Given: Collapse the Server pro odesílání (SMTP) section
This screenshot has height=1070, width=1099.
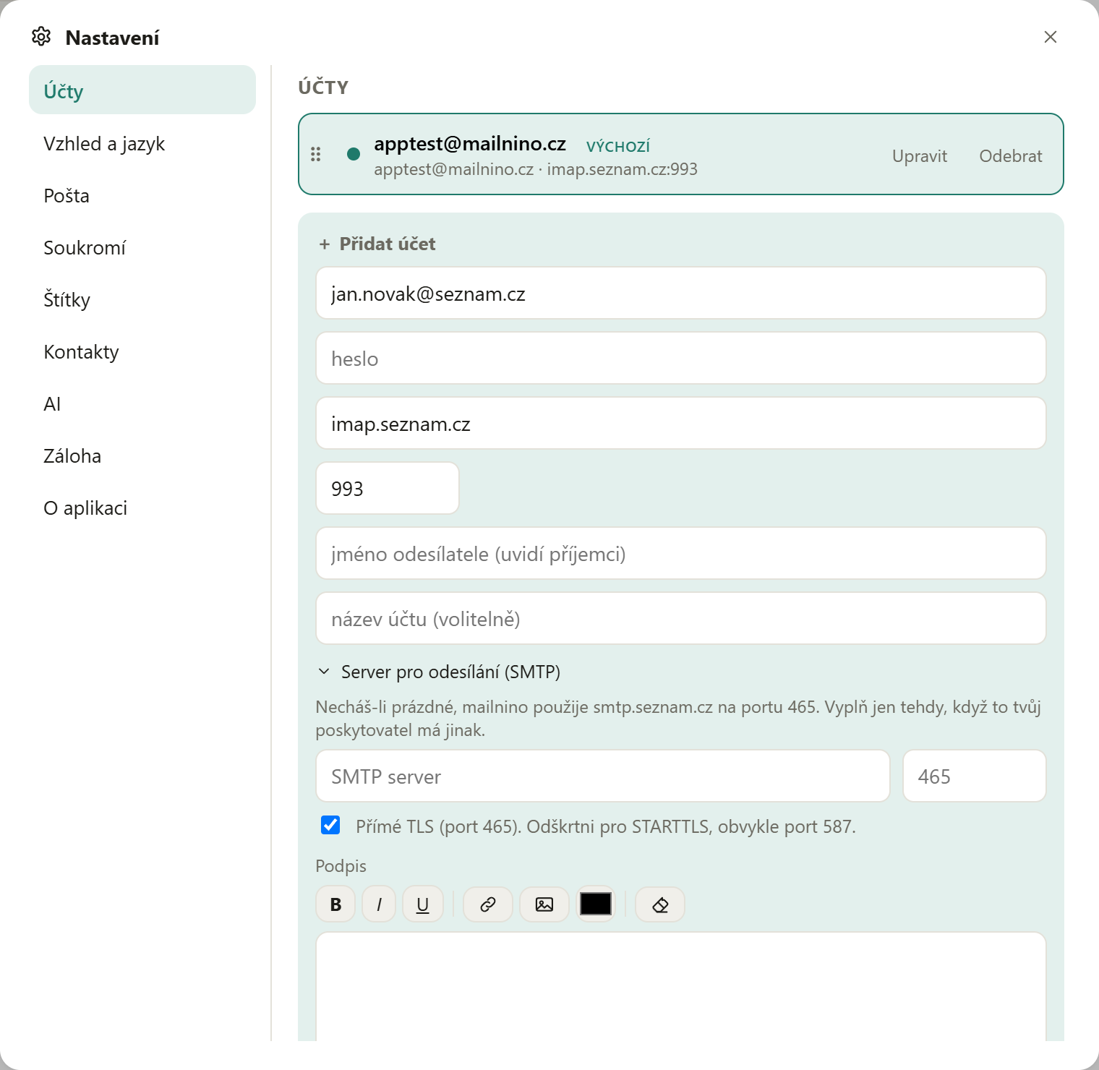Looking at the screenshot, I should tap(439, 672).
